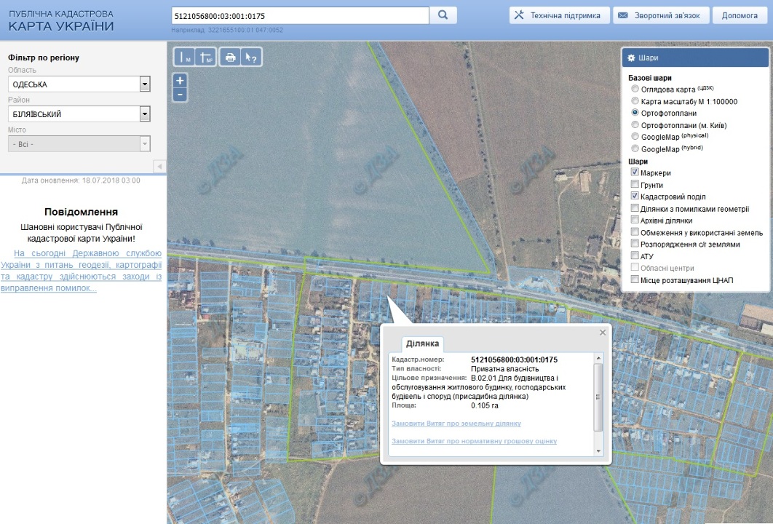Image resolution: width=773 pixels, height=524 pixels.
Task: Click Замовити Витяг про земельну ділянку
Action: tap(456, 424)
